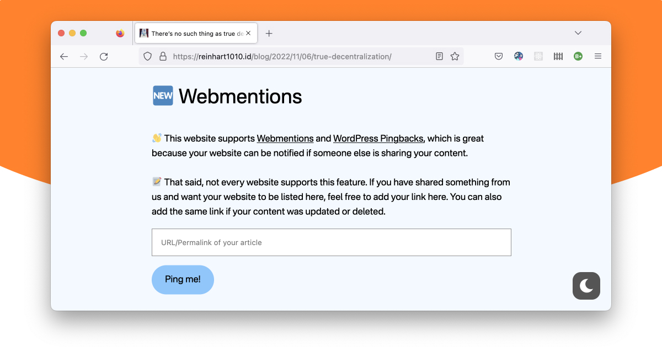Image resolution: width=662 pixels, height=347 pixels.
Task: Click the colorful round extension icon
Action: coord(519,56)
